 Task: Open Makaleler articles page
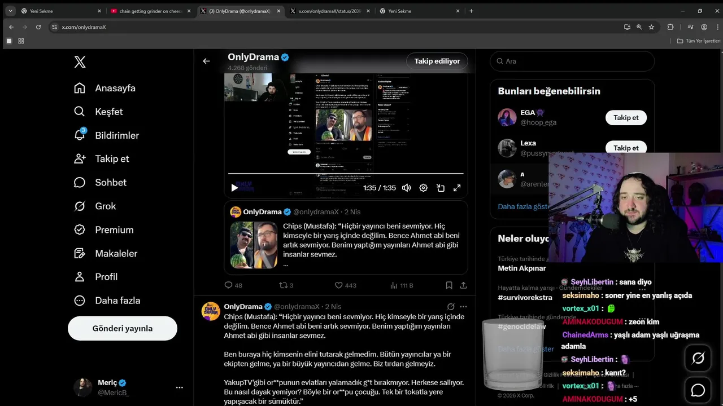click(x=106, y=254)
